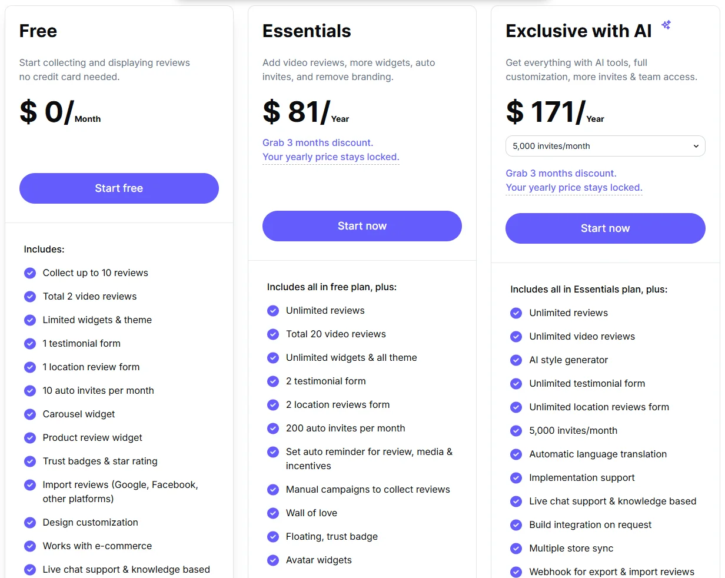The width and height of the screenshot is (725, 578).
Task: Click the checkmark beside Collect up to 10 reviews
Action: coord(30,273)
